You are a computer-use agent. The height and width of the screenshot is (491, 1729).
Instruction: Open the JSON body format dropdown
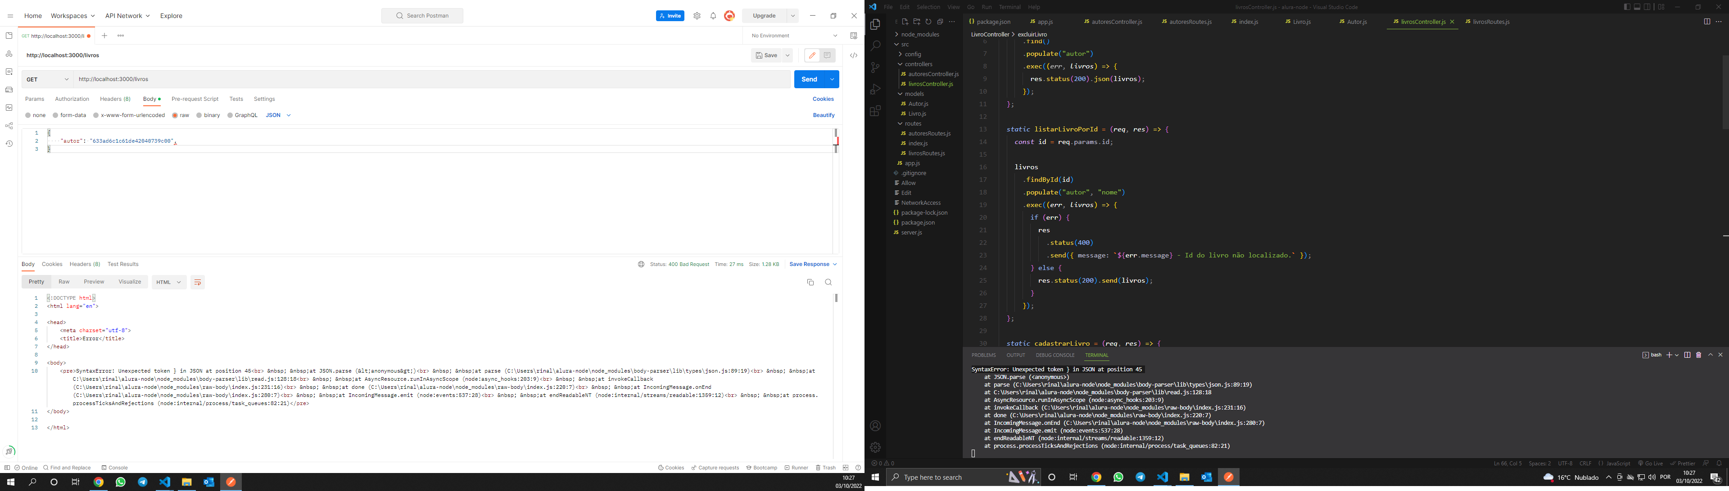pyautogui.click(x=278, y=115)
